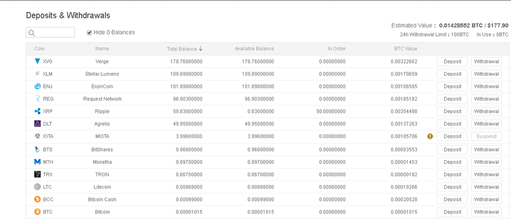
Task: Focus the coin search input field
Action: click(50, 32)
